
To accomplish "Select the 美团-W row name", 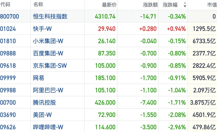I will pos(42,115).
